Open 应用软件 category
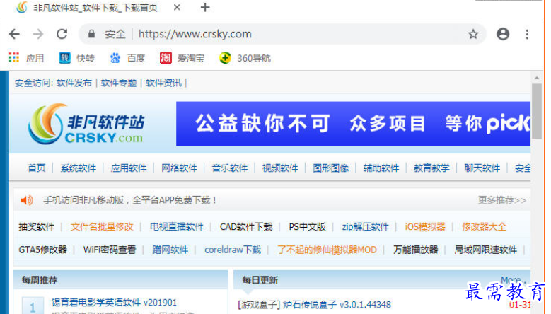The width and height of the screenshot is (551, 314). pos(129,168)
